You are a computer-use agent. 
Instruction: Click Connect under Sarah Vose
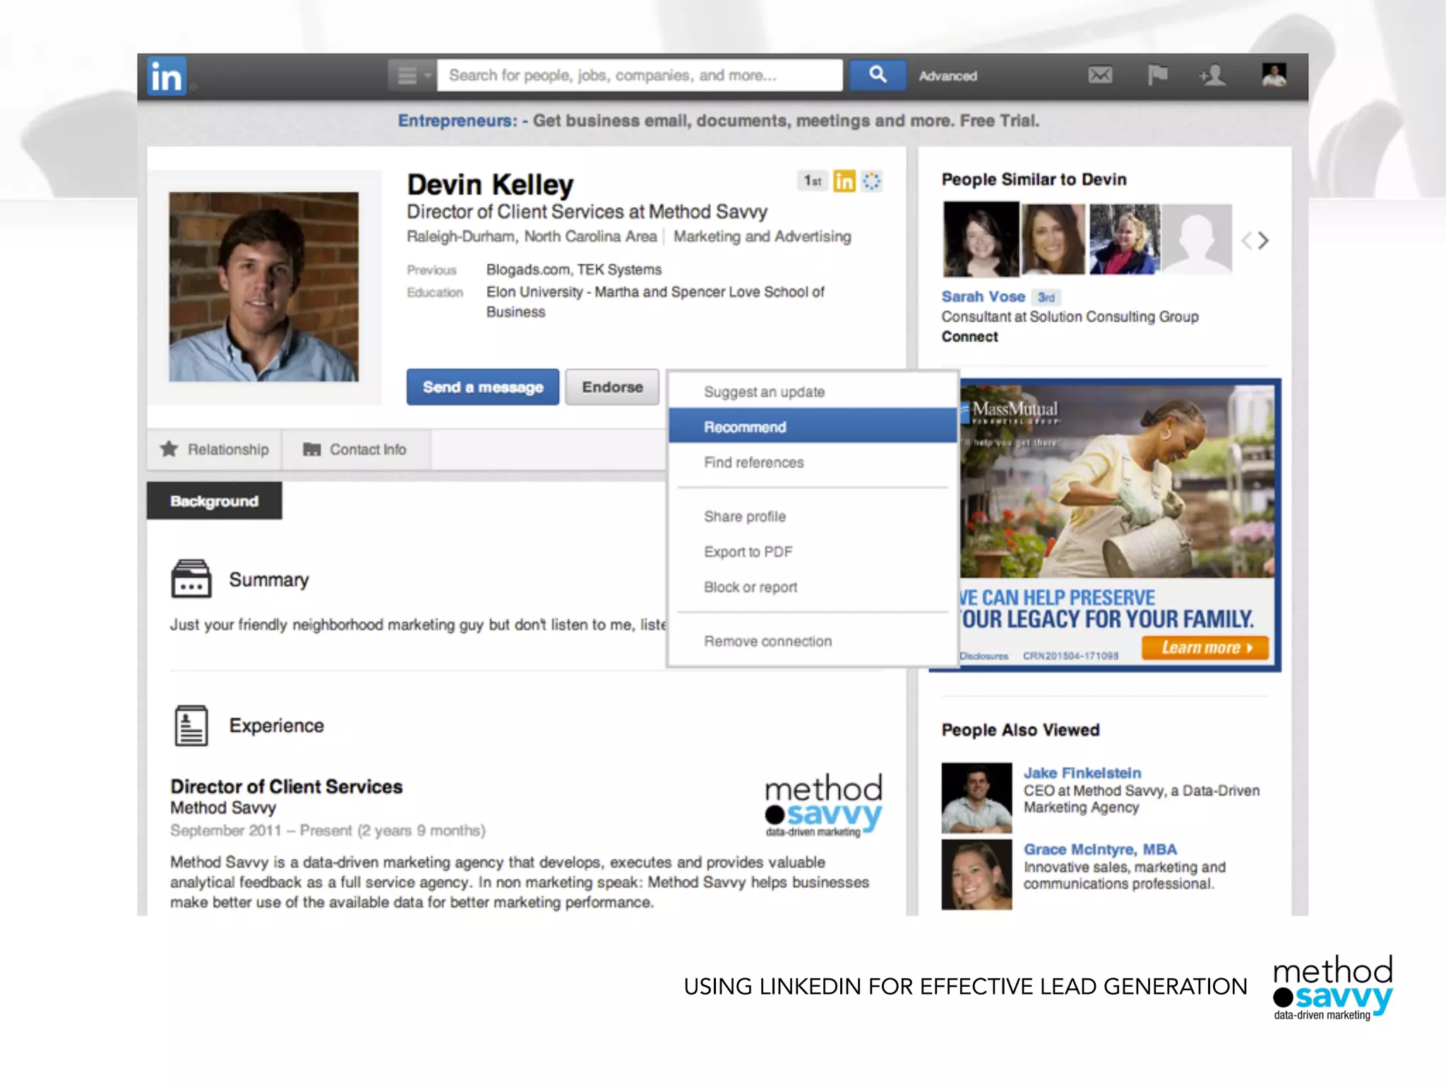point(969,337)
